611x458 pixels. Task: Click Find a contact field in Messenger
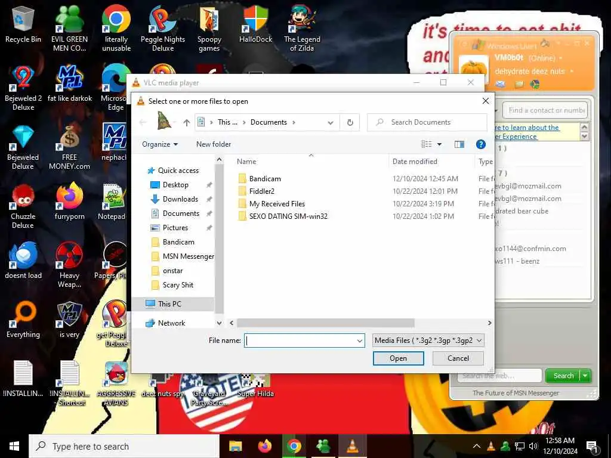click(545, 110)
